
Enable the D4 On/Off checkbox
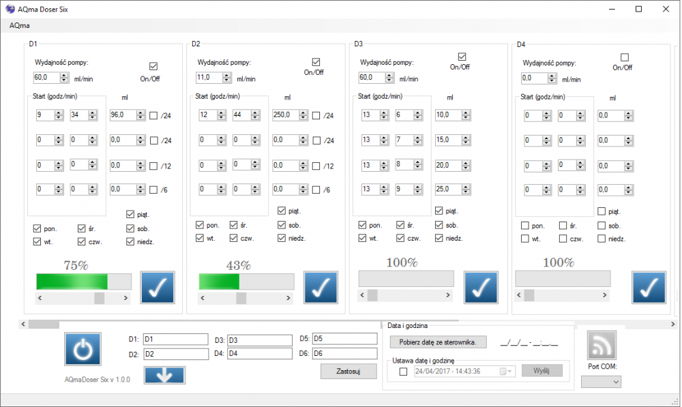pos(624,57)
